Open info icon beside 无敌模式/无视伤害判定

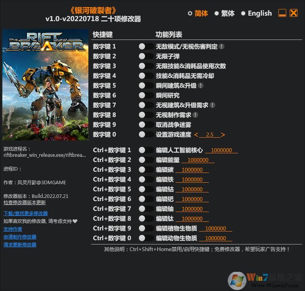point(221,47)
